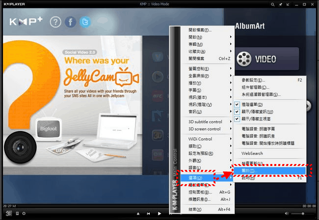
Task: Mute via the speaker volume icon
Action: click(x=287, y=214)
